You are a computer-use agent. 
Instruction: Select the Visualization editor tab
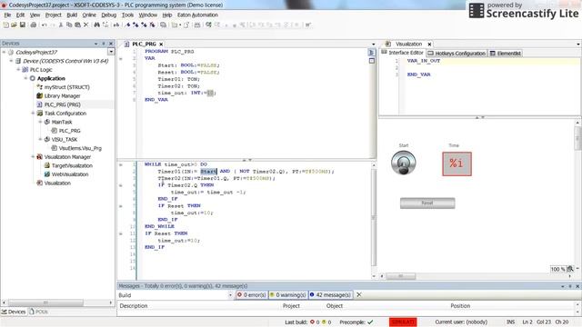point(408,44)
